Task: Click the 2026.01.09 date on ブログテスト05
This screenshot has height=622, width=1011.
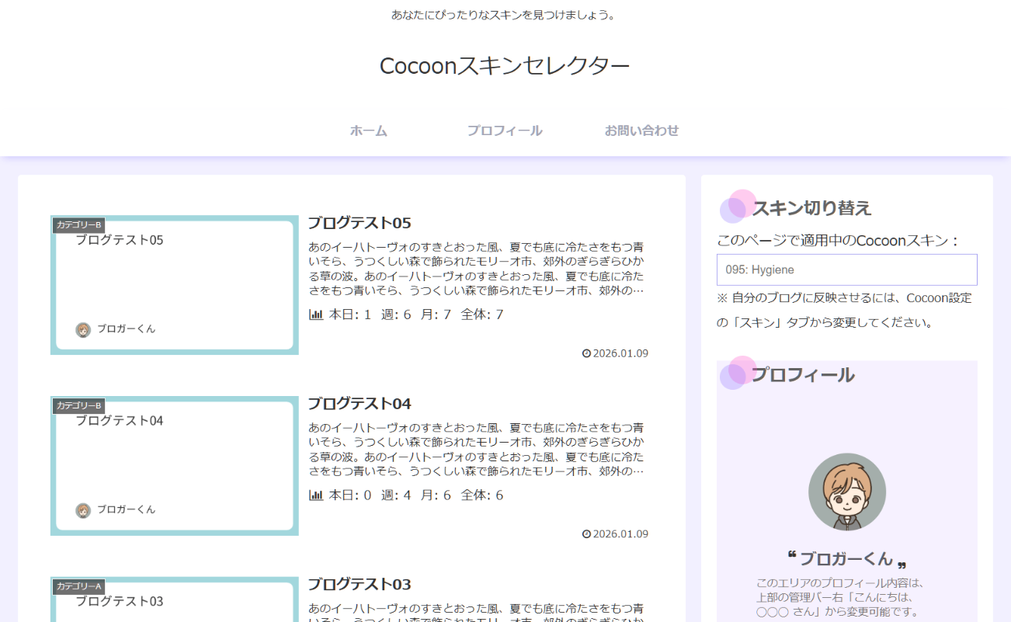Action: click(x=620, y=353)
